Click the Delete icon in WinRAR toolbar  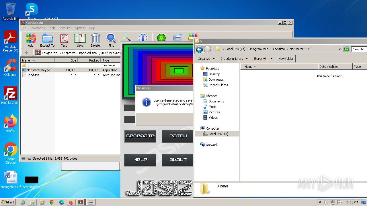click(95, 40)
